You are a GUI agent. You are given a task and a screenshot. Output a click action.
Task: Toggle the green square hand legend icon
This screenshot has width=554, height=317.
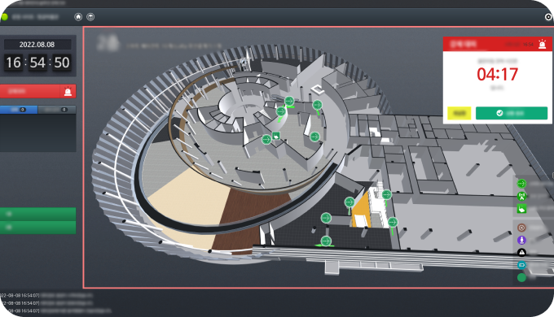(521, 209)
